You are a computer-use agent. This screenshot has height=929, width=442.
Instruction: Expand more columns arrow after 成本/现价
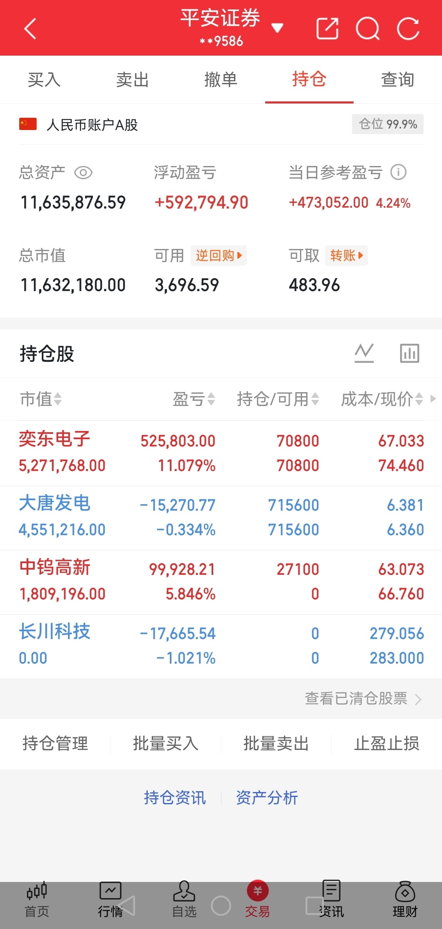click(433, 399)
